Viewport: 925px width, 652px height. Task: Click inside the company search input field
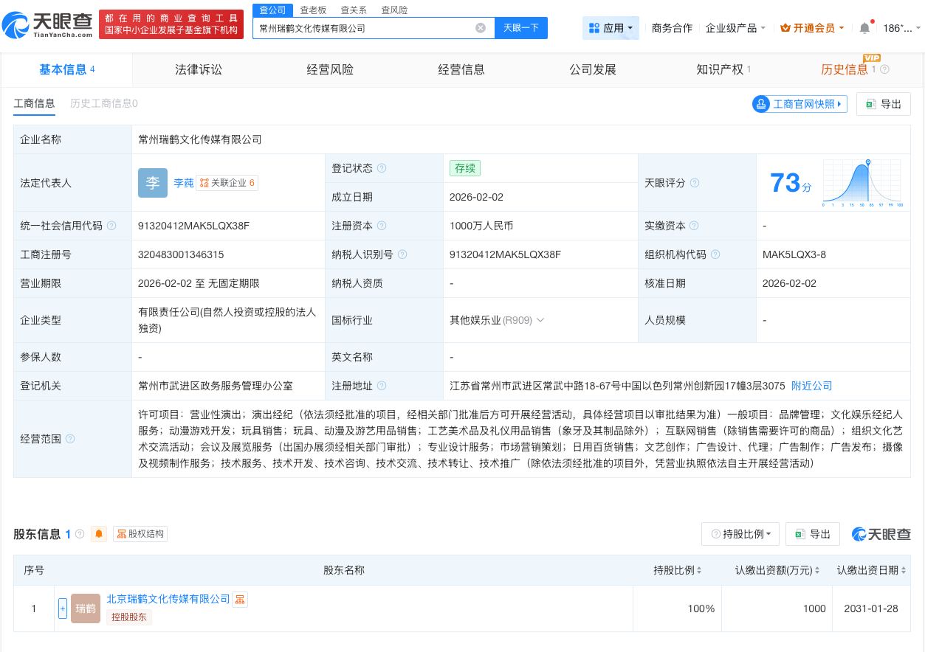pos(369,27)
